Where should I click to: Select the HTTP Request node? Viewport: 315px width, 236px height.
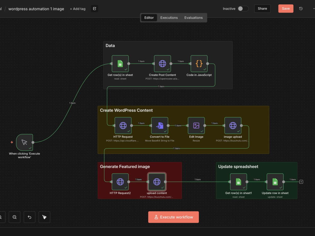pyautogui.click(x=123, y=126)
